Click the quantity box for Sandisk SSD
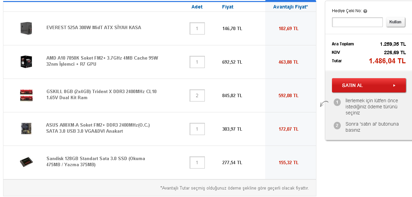The height and width of the screenshot is (197, 412). pos(197,162)
